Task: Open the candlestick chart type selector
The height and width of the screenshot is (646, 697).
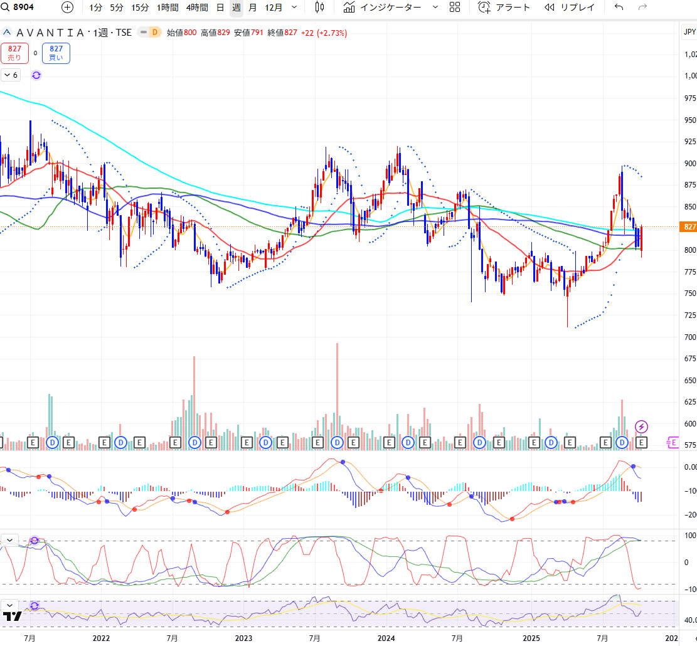Action: point(319,8)
